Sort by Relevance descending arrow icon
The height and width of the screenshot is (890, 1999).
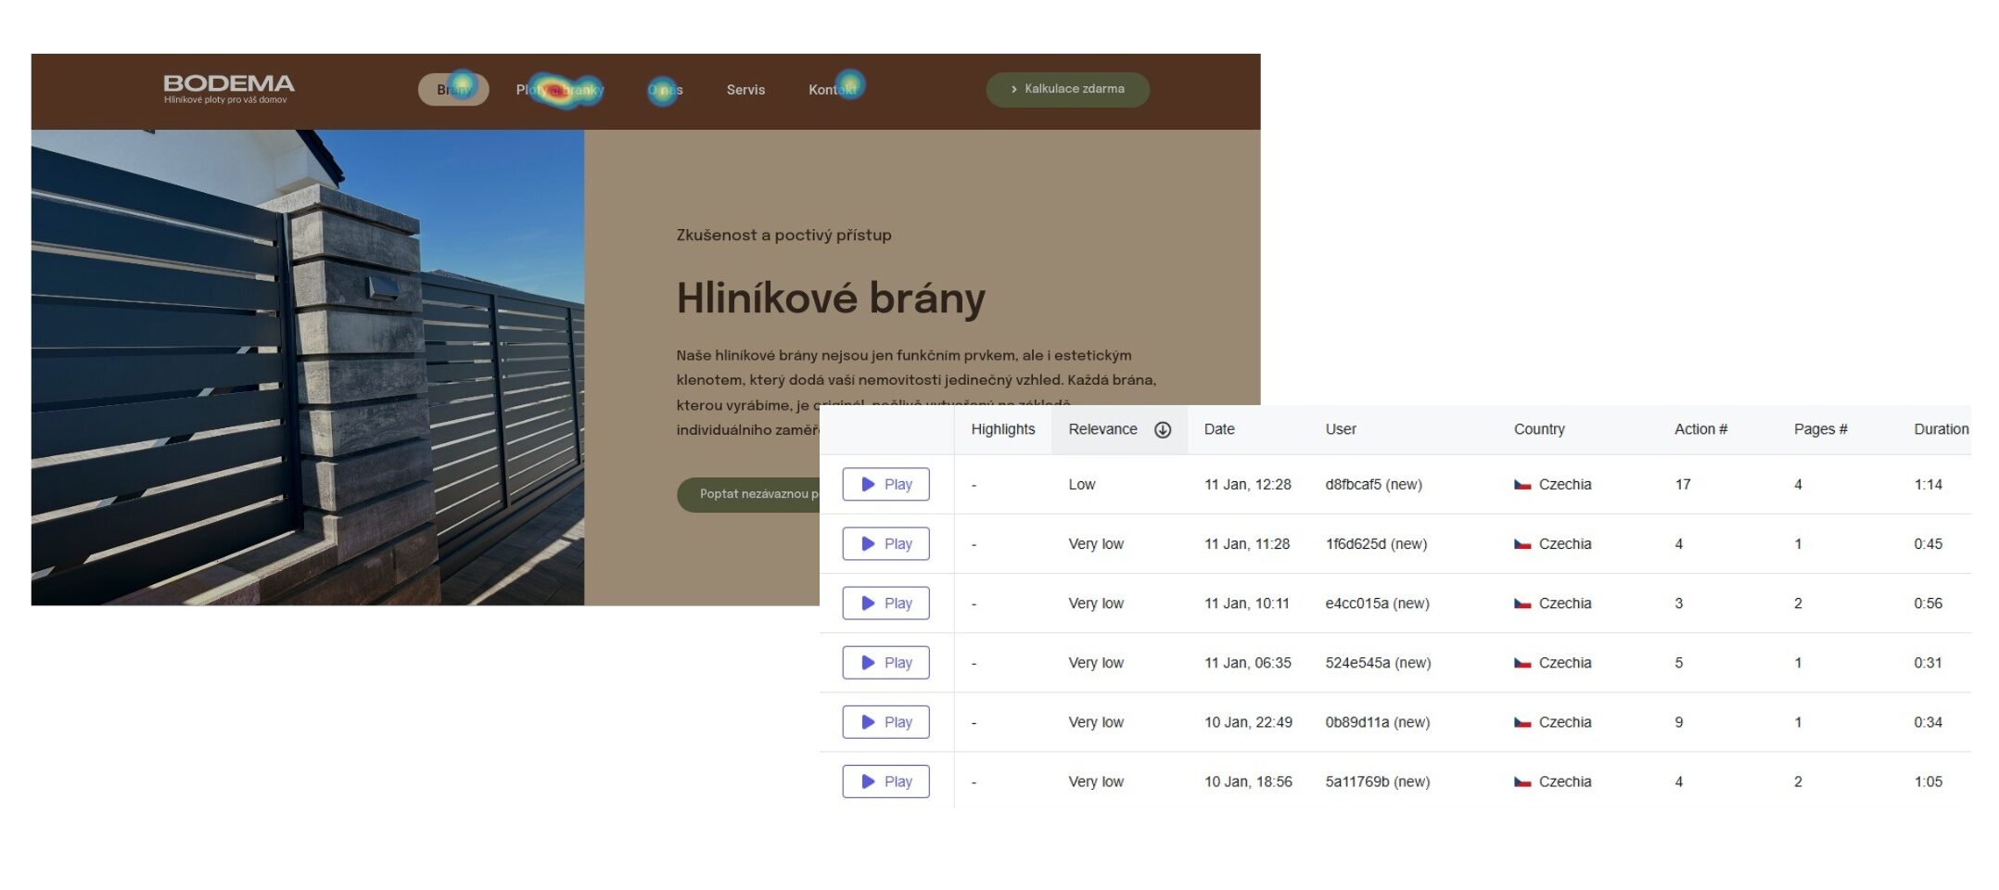(x=1162, y=429)
